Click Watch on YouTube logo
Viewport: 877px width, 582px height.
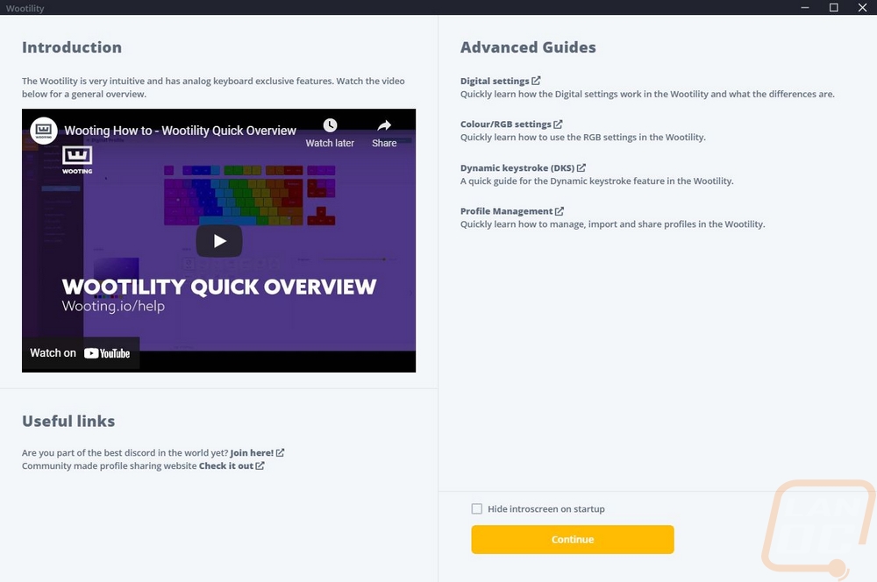[107, 353]
